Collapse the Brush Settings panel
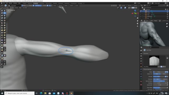The image size is (169, 95). 143,69
